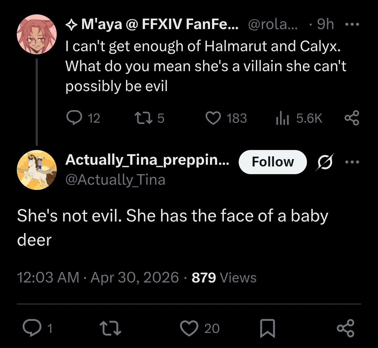
Task: Share Tina's reply post
Action: pos(345,328)
